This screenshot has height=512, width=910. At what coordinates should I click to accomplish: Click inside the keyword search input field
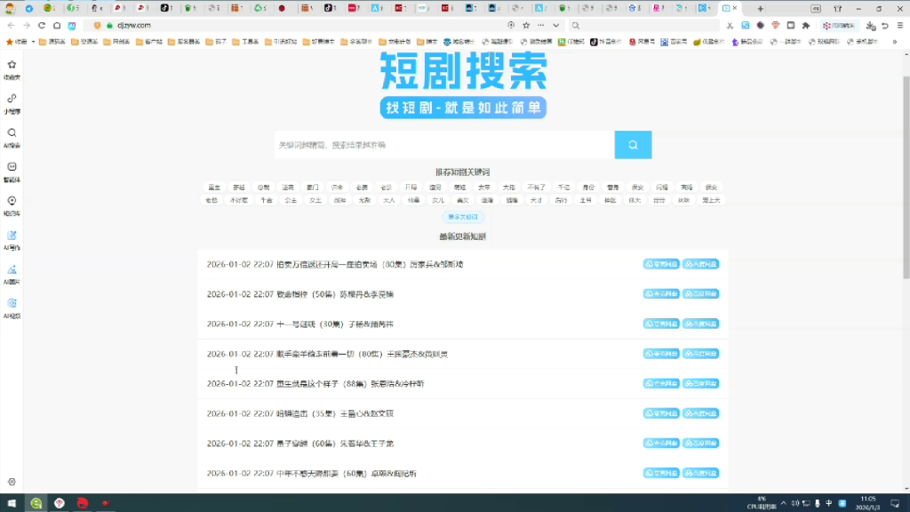coord(435,144)
